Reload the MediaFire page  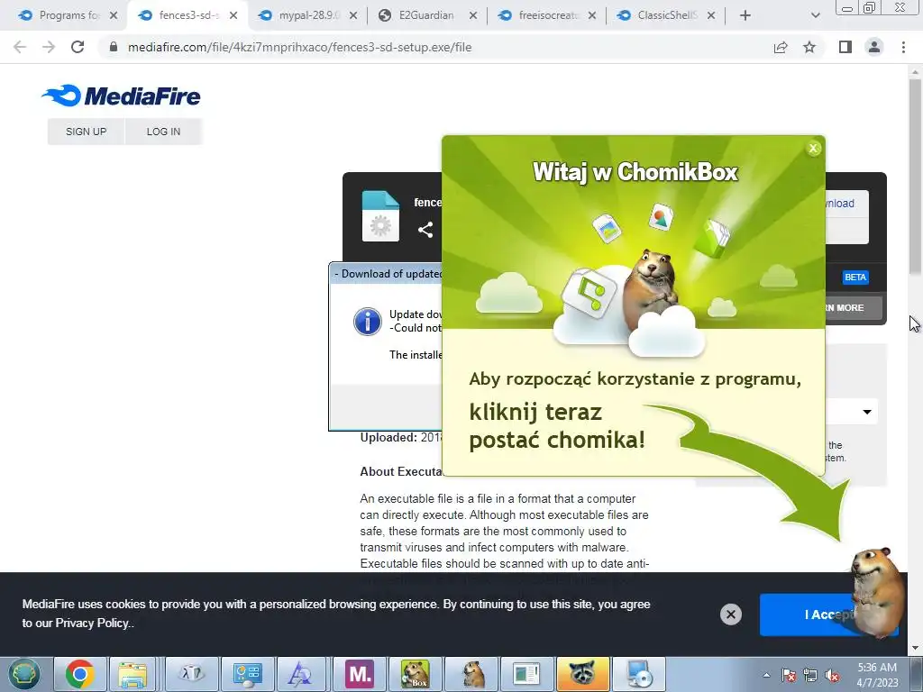point(78,47)
